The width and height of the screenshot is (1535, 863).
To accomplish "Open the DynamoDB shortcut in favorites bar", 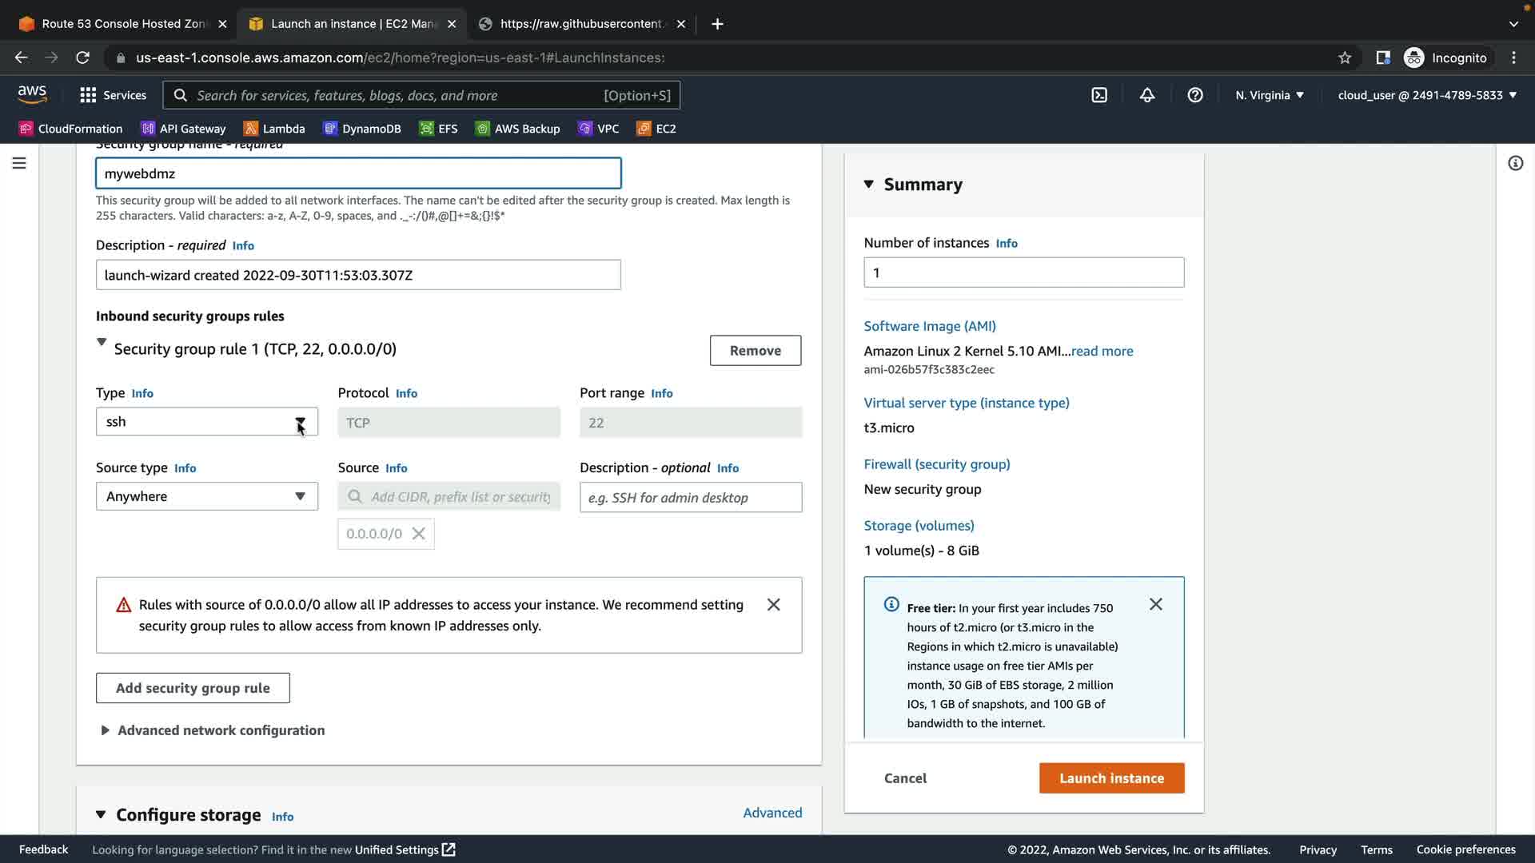I will (362, 129).
